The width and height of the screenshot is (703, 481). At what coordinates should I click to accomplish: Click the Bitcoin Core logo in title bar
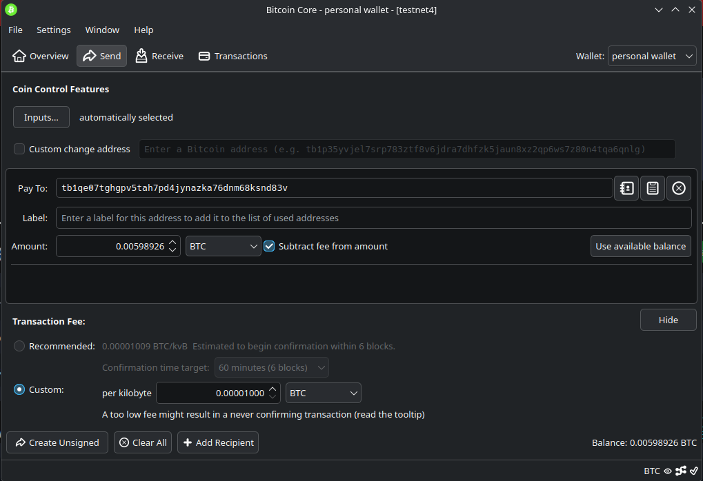[11, 10]
